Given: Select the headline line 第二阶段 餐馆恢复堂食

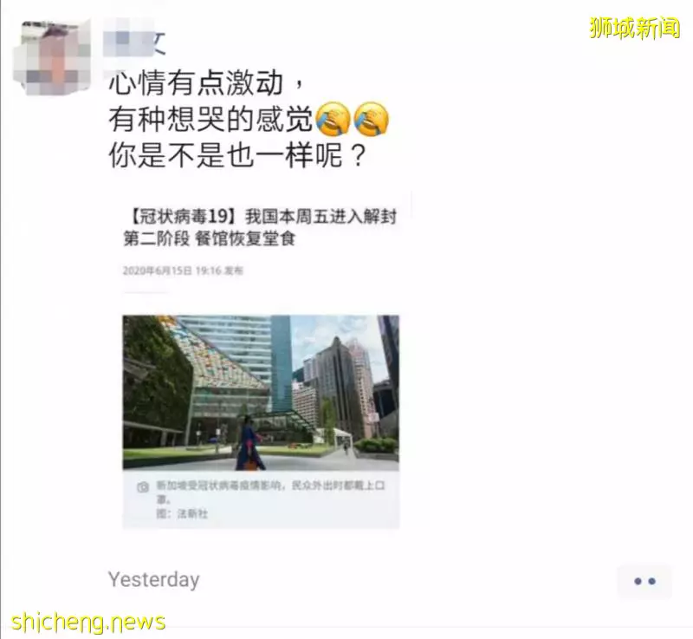Looking at the screenshot, I should [x=209, y=238].
